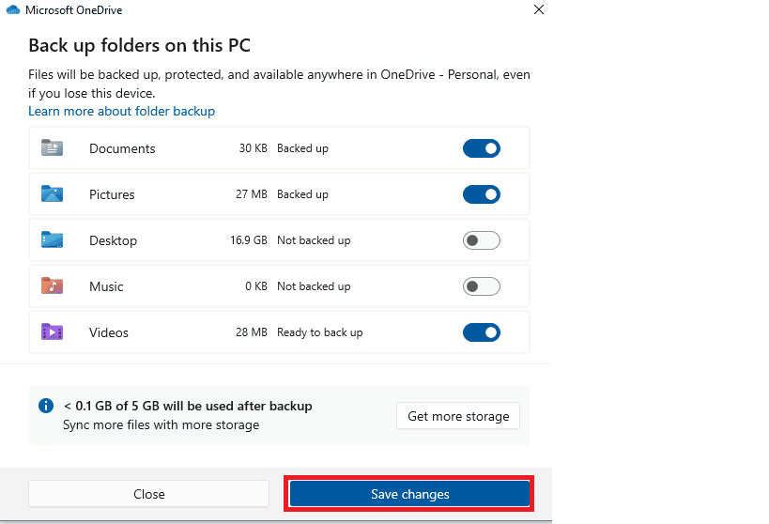
Task: Click the Desktop folder icon
Action: click(52, 239)
